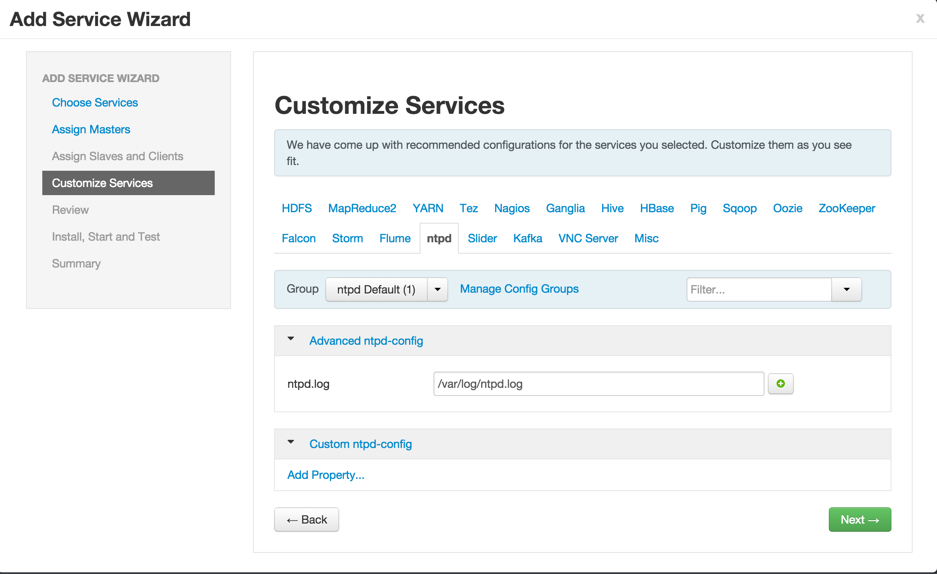Close the wizard with the X icon
The width and height of the screenshot is (937, 574).
coord(920,18)
